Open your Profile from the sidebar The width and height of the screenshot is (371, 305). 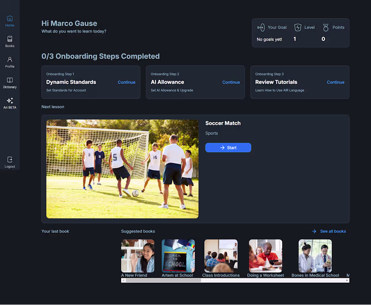(9, 62)
